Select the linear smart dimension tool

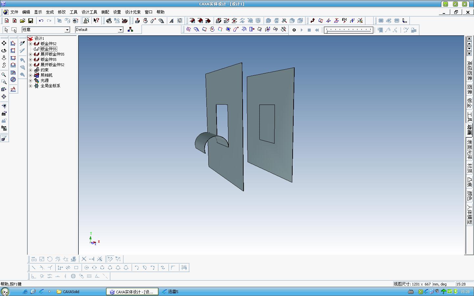[x=13, y=43]
